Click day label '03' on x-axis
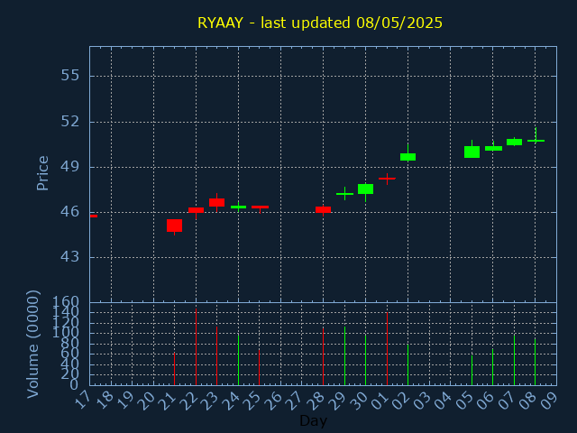 (422, 400)
